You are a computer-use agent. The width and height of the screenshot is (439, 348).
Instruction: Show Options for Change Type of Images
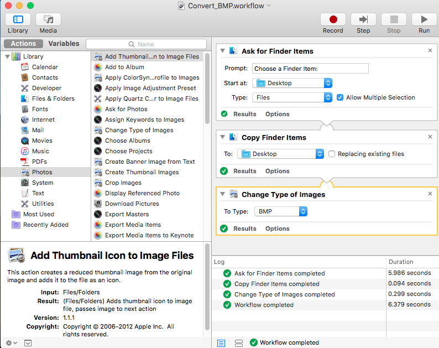tap(278, 228)
